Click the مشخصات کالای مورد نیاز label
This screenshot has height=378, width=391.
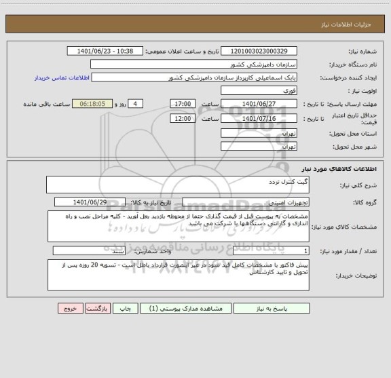344,227
